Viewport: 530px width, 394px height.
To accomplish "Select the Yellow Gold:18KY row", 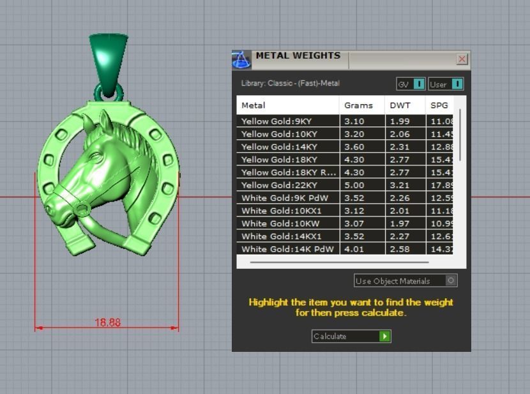I will pos(345,160).
